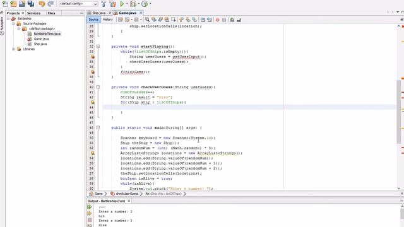Close the Ship.java editor tab

110,13
